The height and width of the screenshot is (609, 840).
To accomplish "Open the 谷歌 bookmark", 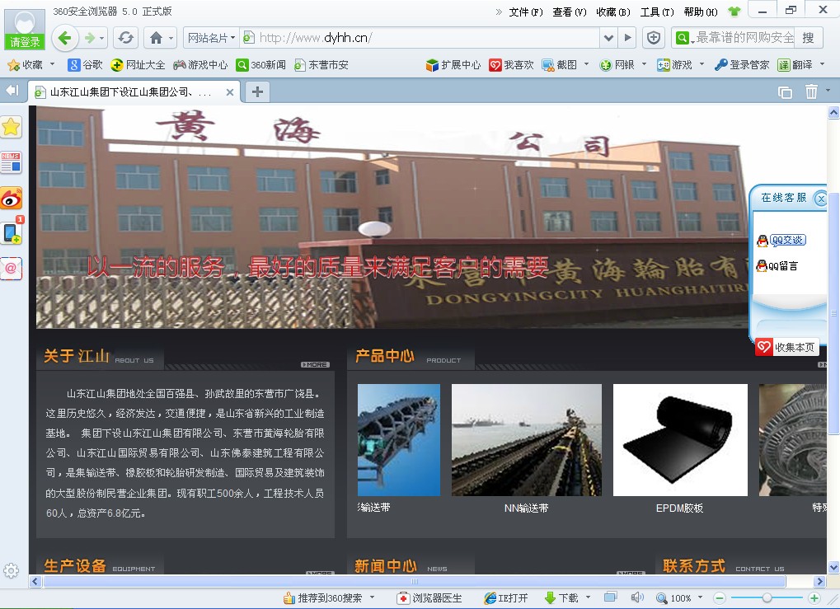I will [85, 65].
